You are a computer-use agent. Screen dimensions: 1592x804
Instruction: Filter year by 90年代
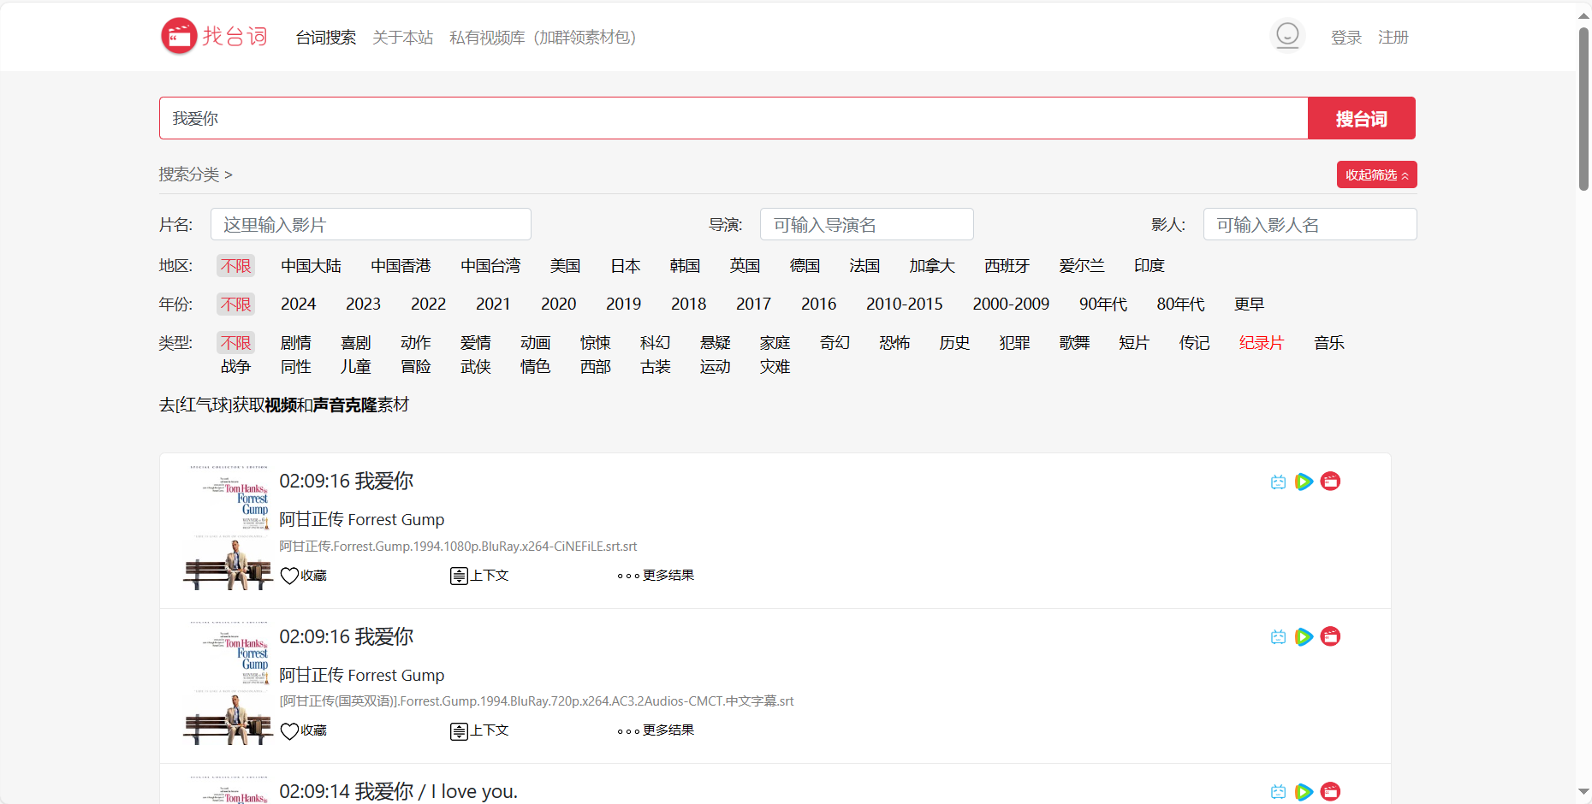1102,304
